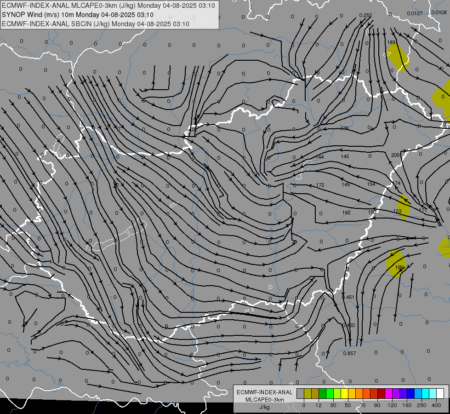Click the map value 136
The height and width of the screenshot is (414, 450).
pyautogui.click(x=344, y=128)
